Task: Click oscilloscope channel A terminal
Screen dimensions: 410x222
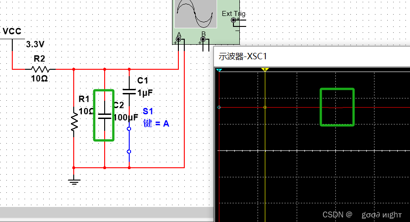Action: (x=178, y=39)
